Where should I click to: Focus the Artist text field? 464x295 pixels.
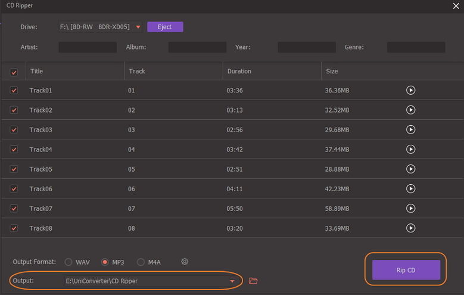(x=88, y=48)
